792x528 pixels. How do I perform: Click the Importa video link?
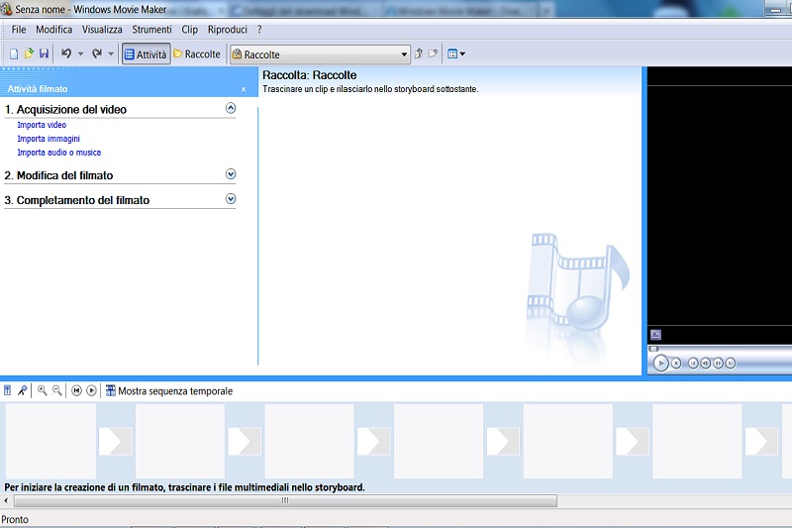pos(42,125)
